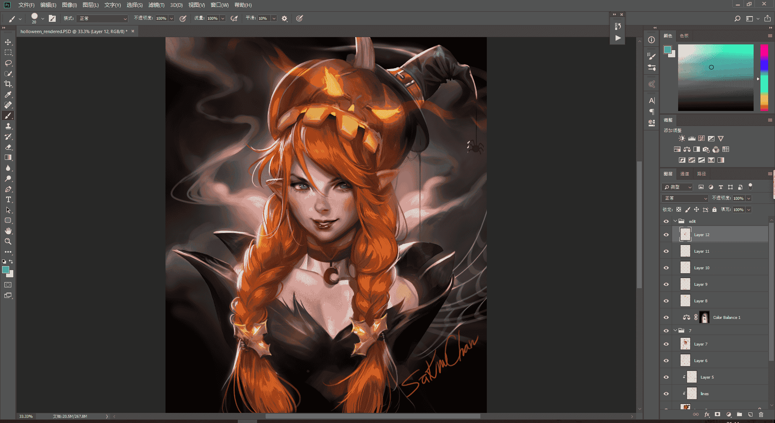The width and height of the screenshot is (775, 423).
Task: Select the Eyedropper tool
Action: point(8,94)
